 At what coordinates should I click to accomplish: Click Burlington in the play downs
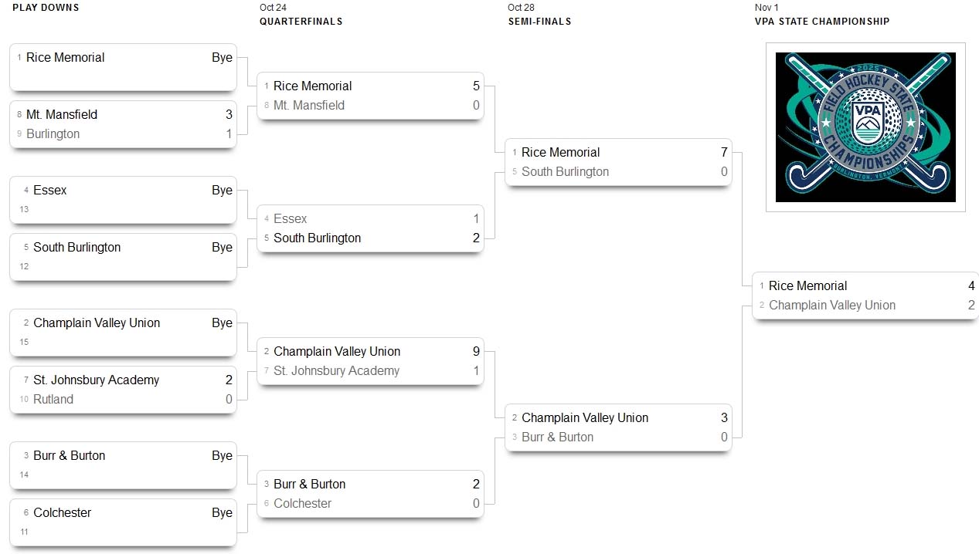53,134
